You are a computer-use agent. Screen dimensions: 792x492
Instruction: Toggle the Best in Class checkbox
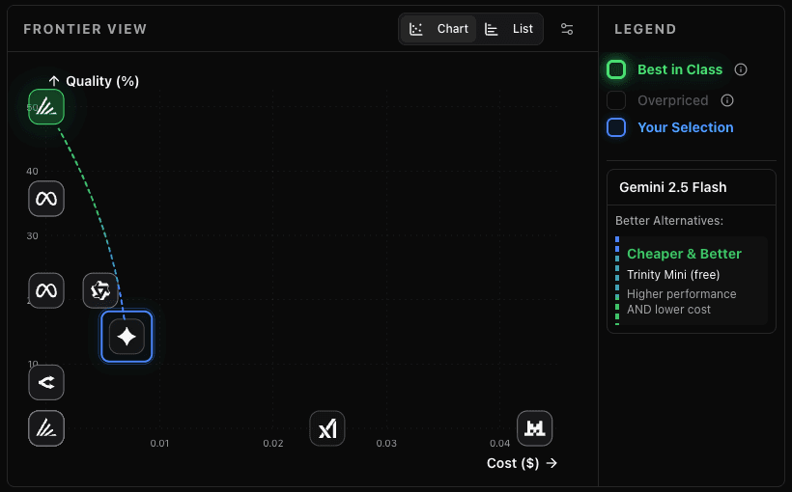(x=616, y=69)
